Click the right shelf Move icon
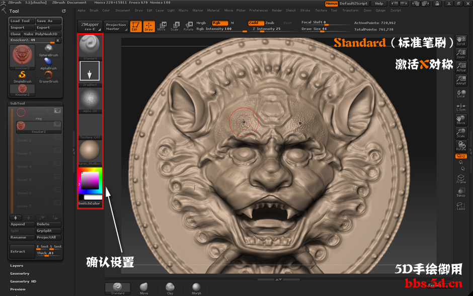 point(461,119)
